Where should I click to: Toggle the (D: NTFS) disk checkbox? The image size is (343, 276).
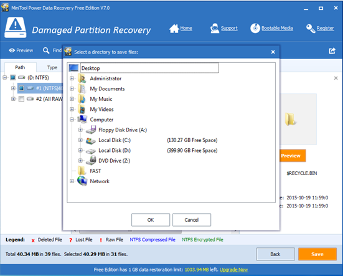point(13,77)
